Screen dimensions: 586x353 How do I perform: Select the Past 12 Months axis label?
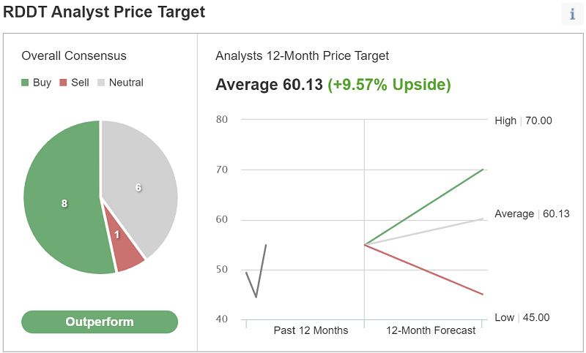point(311,330)
